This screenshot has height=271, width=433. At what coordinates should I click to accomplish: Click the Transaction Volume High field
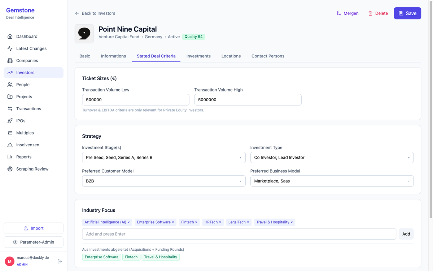[x=248, y=100]
